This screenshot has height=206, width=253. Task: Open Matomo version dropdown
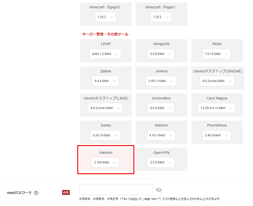161,135
